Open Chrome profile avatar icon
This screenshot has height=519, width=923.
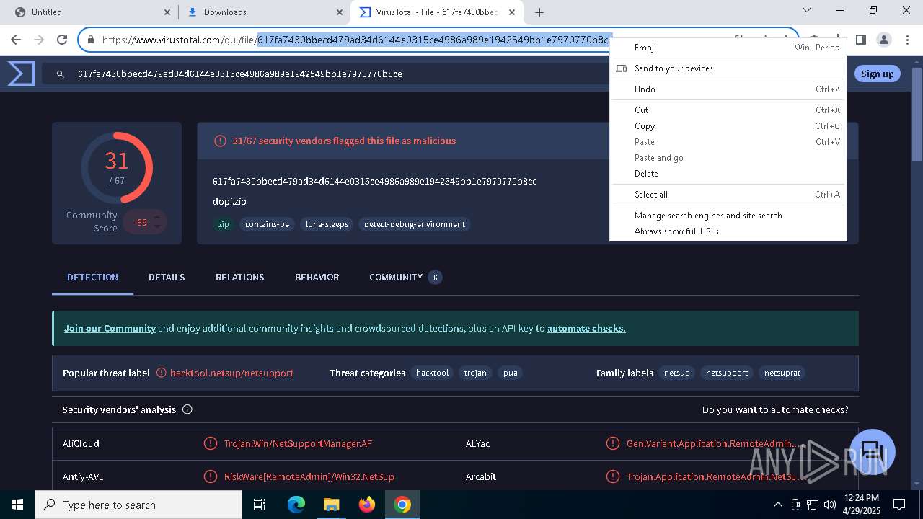click(884, 40)
